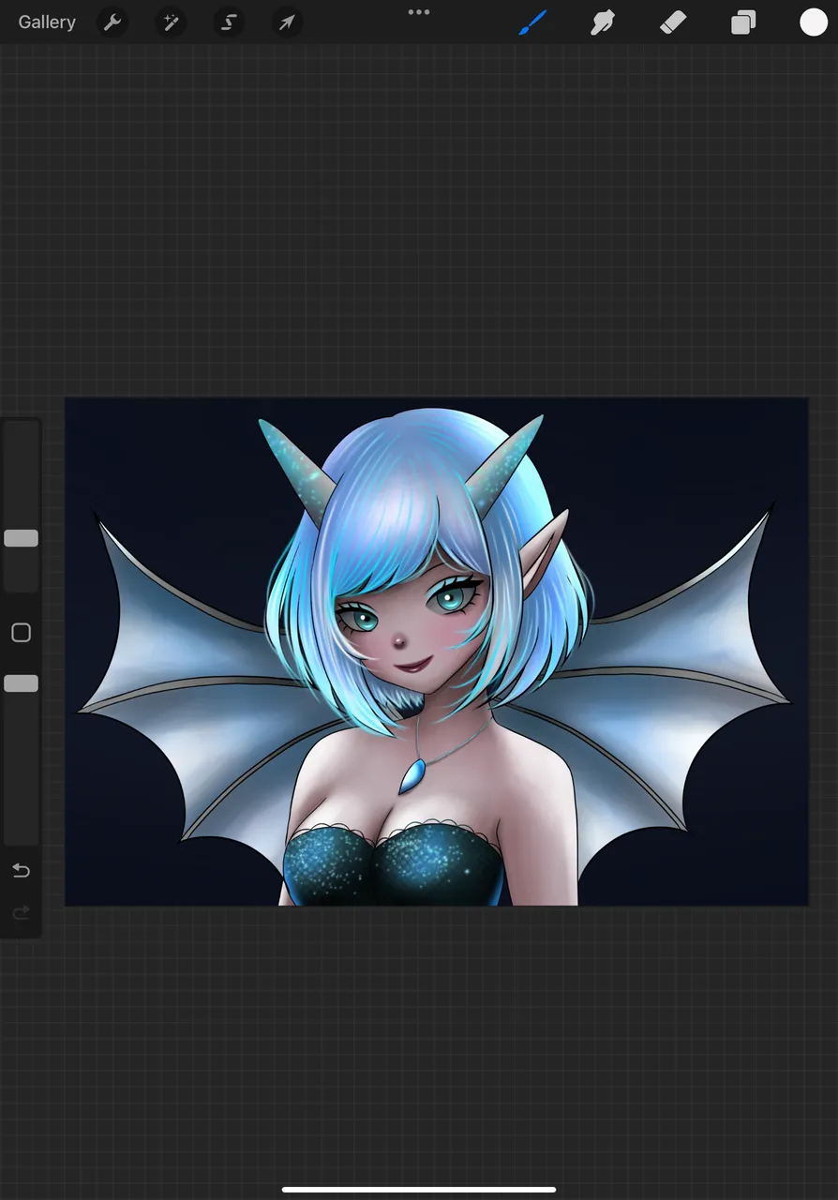The image size is (838, 1200).
Task: Click the brush size slider handle
Action: click(x=21, y=538)
